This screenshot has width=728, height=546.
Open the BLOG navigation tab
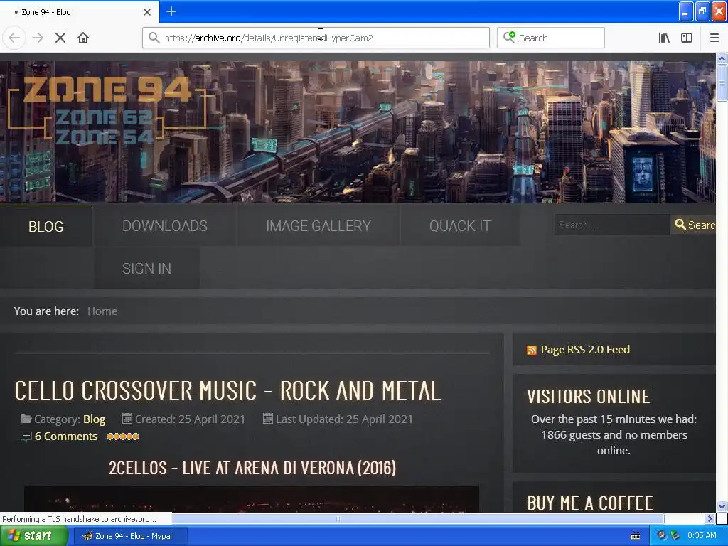click(46, 226)
